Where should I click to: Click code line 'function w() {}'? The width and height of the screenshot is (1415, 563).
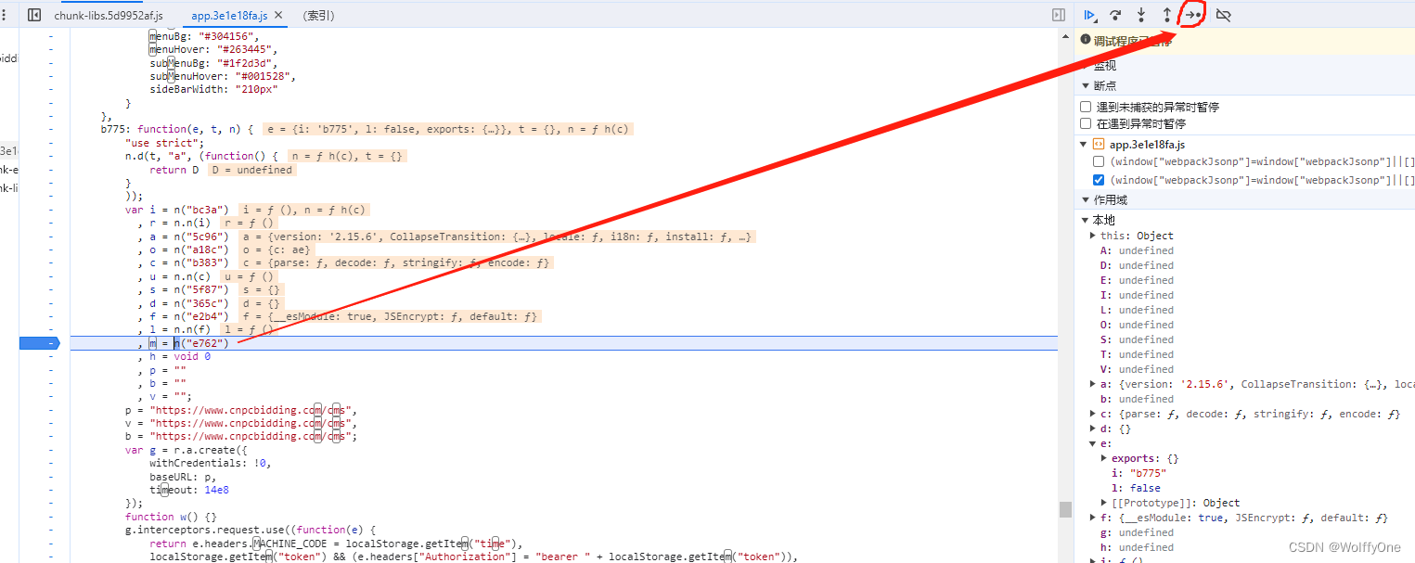(171, 517)
